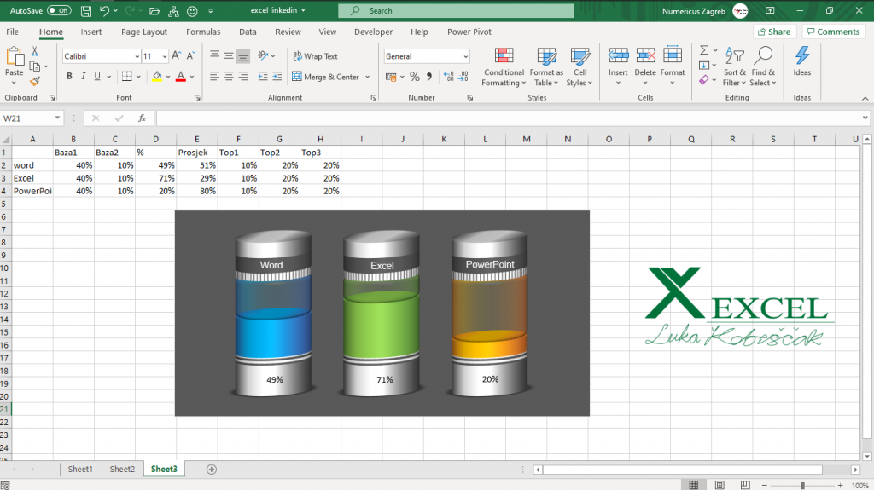Align text to the center

coord(229,77)
